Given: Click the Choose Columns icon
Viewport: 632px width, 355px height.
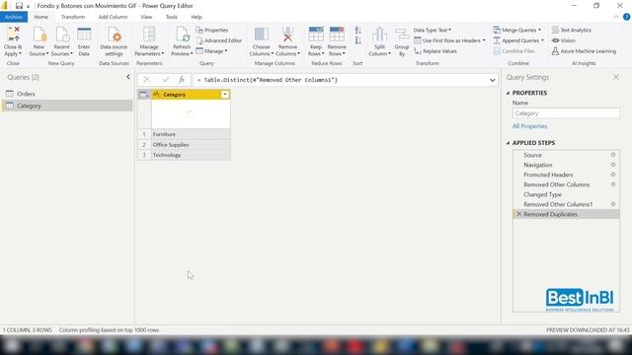Looking at the screenshot, I should coord(262,35).
